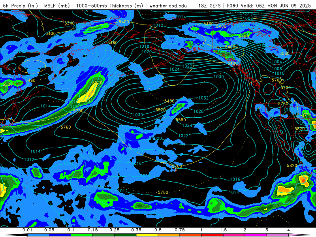Click the 0.75 legend value
316x237 pixels.
(180, 230)
